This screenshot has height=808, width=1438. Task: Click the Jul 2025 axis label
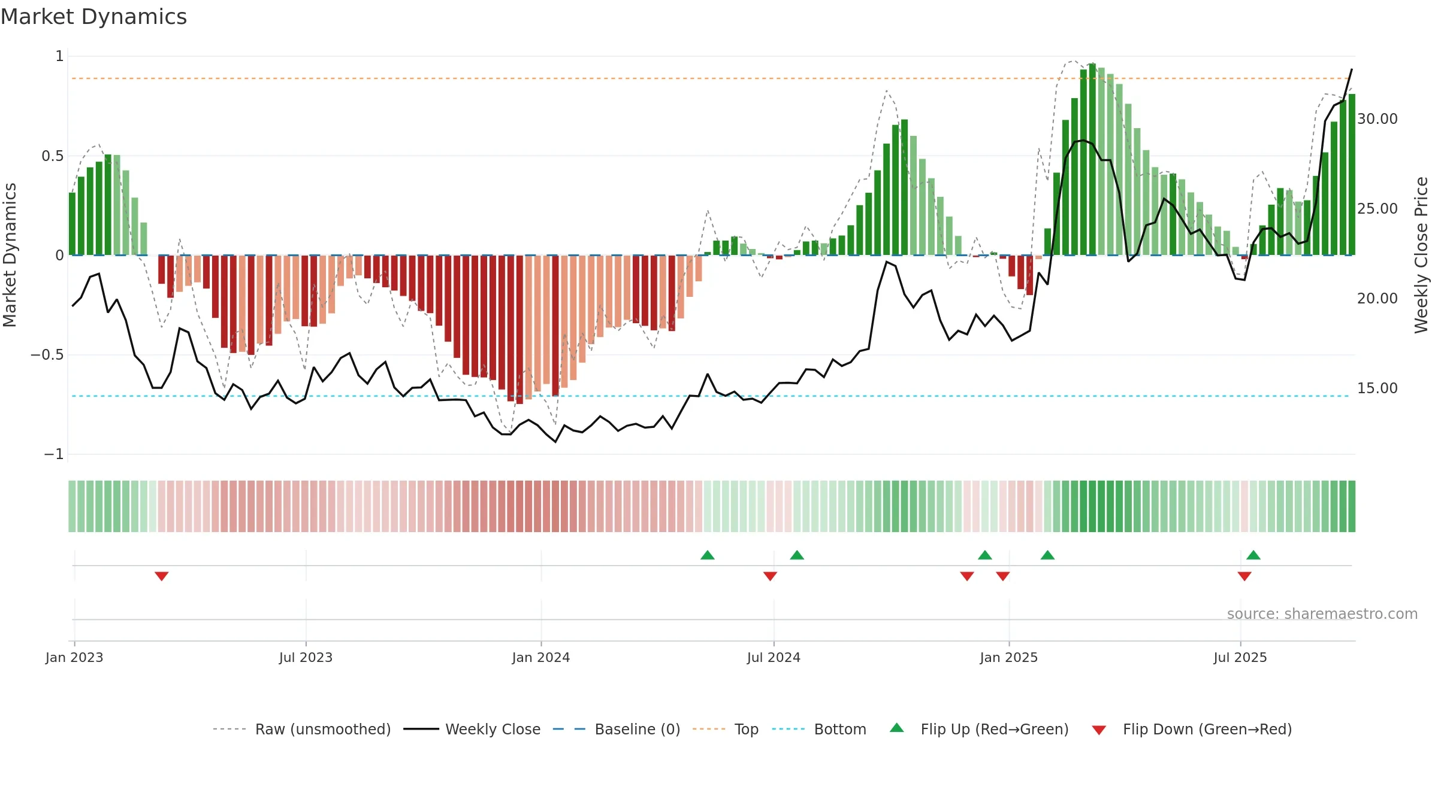pos(1240,658)
